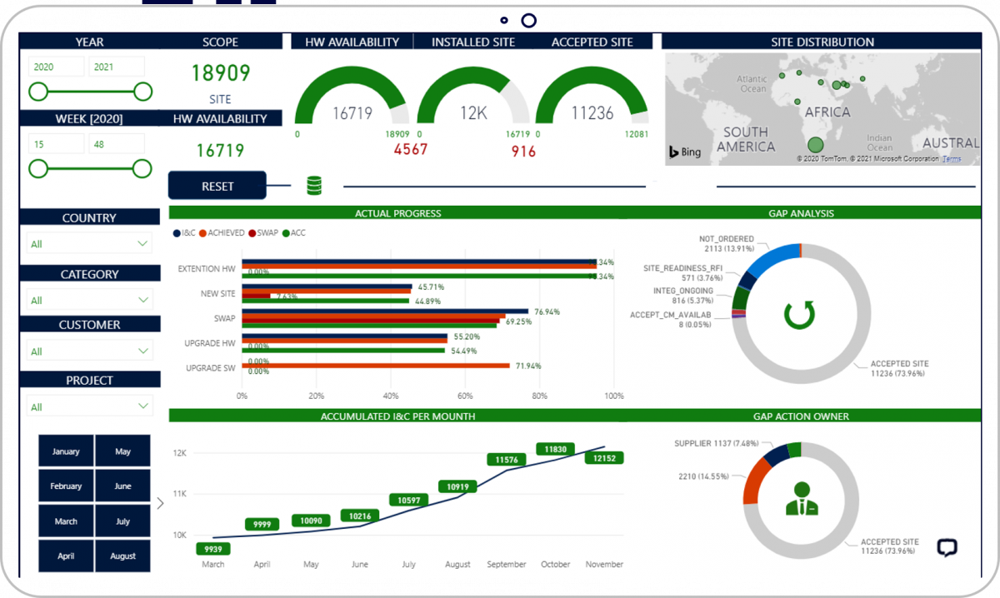Click the large green bubble on the map
The height and width of the screenshot is (598, 1000).
(816, 145)
